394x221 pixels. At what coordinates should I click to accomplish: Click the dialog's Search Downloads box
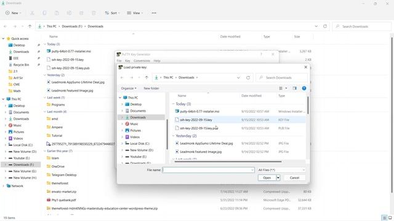pos(282,78)
